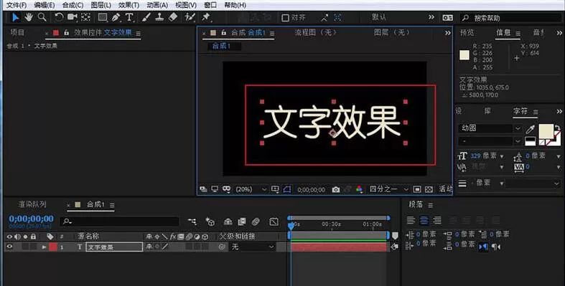The image size is (565, 286).
Task: Toggle transparency grid in viewer
Action: pyautogui.click(x=429, y=189)
